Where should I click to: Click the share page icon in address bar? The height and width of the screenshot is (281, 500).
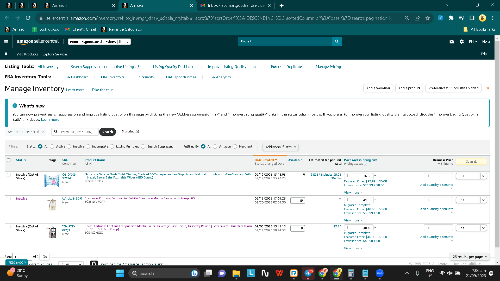pos(417,18)
